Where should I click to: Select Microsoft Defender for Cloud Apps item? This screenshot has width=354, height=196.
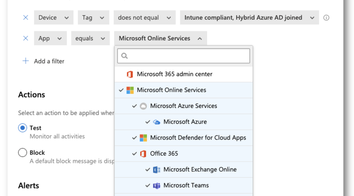[x=183, y=138]
